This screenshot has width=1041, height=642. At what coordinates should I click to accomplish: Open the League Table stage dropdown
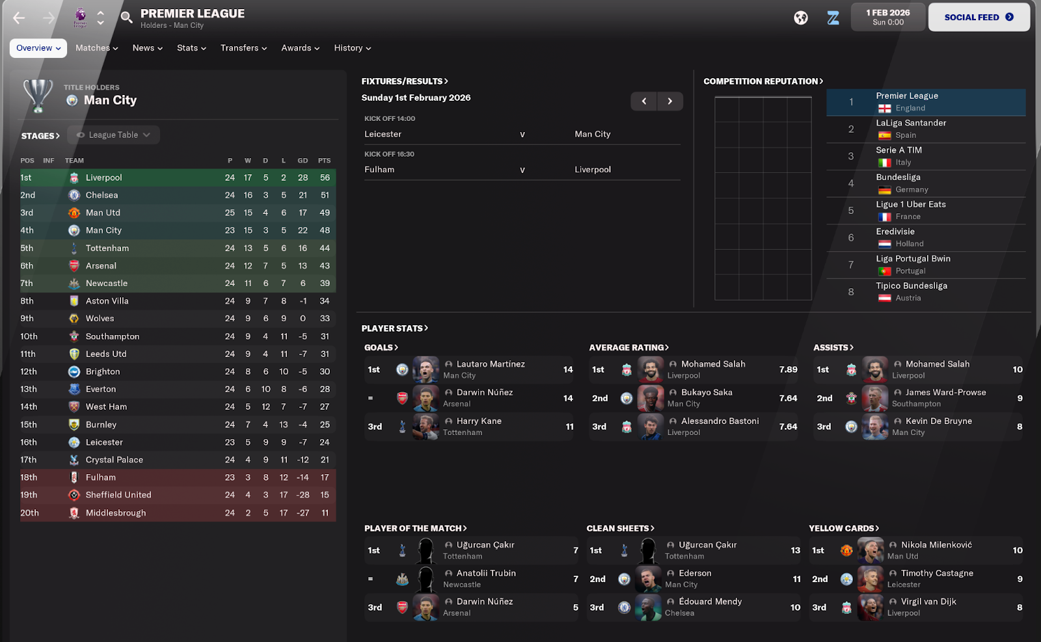tap(114, 135)
